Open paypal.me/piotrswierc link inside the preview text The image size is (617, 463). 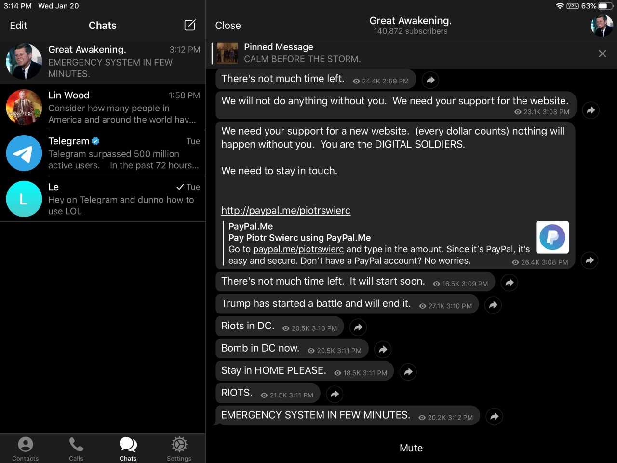coord(298,249)
